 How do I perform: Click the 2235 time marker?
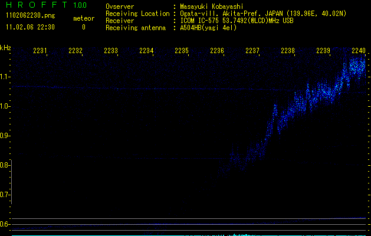coord(182,51)
